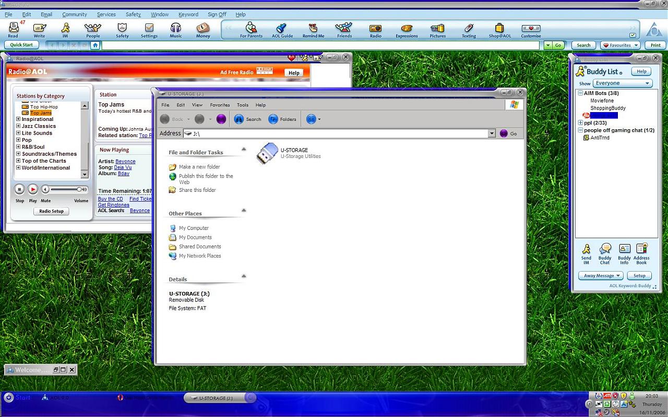Open the Read mail icon in AOL toolbar
Viewport: 668px width, 417px height.
[x=14, y=30]
